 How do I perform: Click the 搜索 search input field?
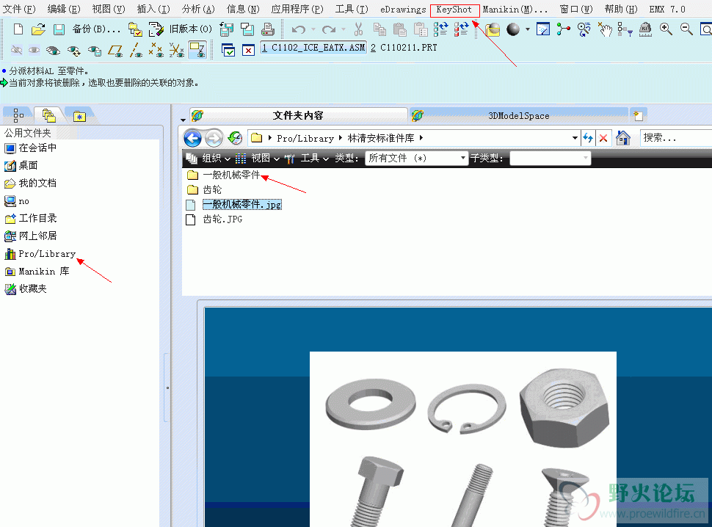(x=675, y=138)
